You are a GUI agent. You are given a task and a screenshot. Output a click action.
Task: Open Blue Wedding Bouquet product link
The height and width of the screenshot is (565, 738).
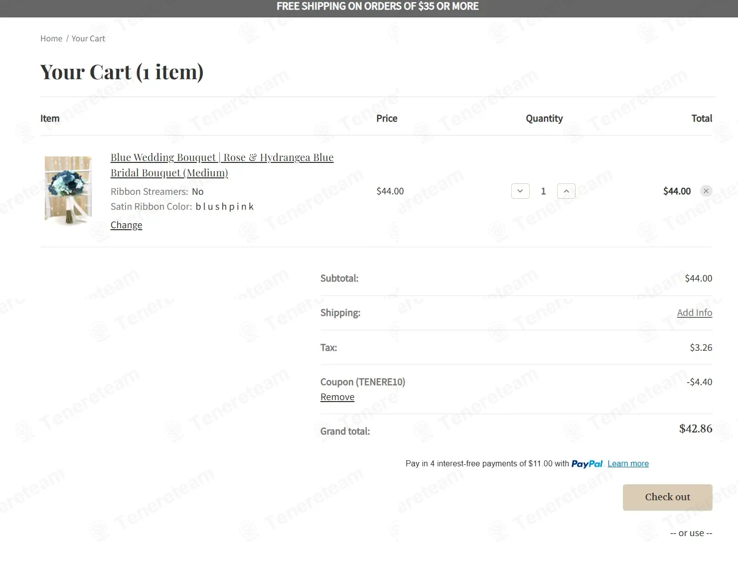[222, 165]
